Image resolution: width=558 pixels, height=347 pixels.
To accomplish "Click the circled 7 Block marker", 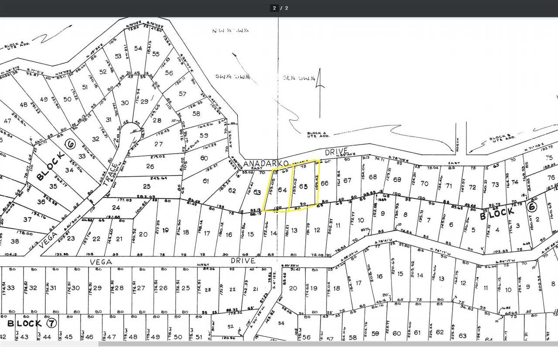I will 51,323.
